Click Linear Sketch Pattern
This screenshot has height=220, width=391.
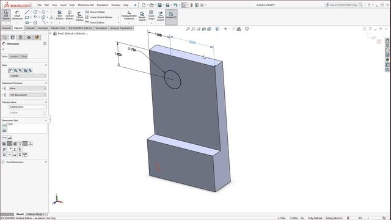(x=99, y=17)
